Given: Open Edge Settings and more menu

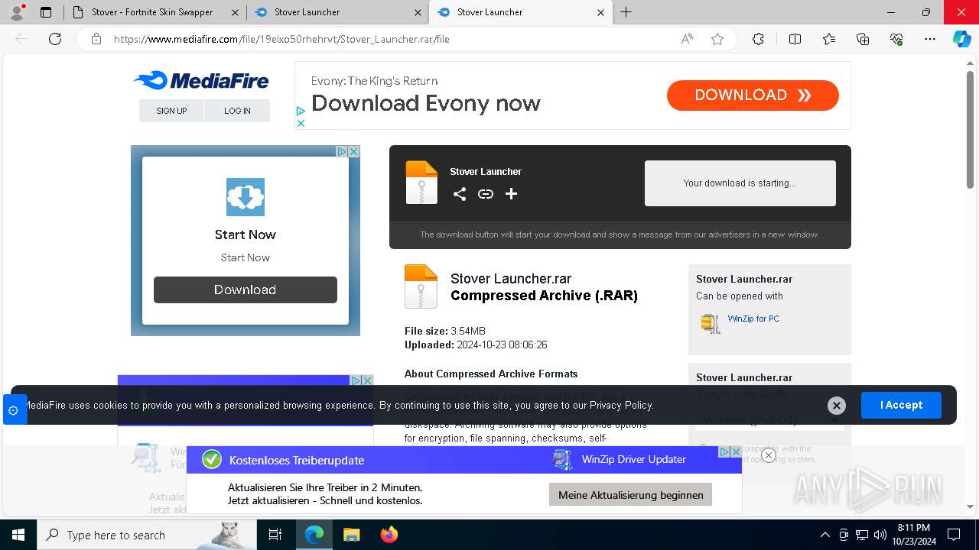Looking at the screenshot, I should click(x=930, y=39).
